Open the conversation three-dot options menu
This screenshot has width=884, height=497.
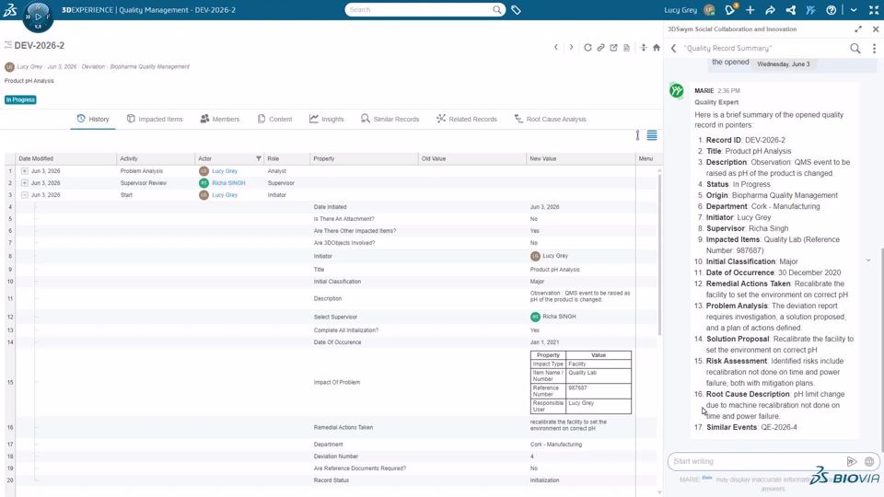[x=875, y=49]
